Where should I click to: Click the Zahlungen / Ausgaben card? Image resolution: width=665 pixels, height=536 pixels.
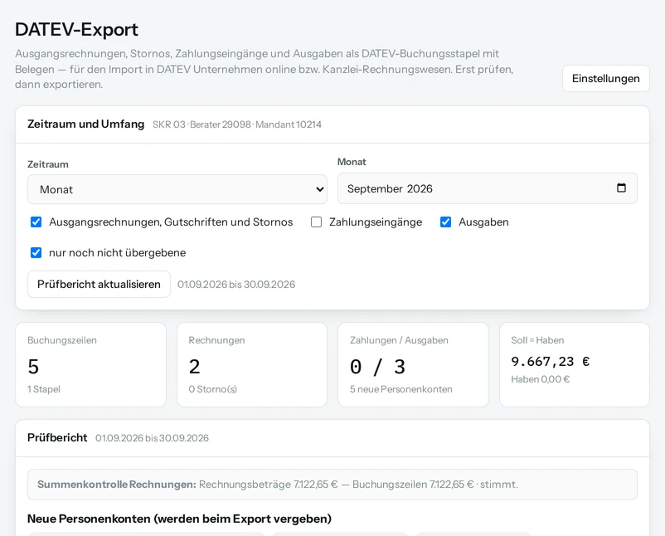pyautogui.click(x=413, y=364)
